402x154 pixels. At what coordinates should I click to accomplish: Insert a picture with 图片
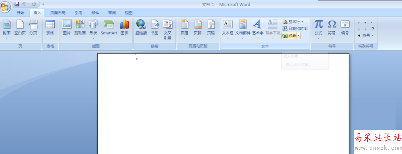(x=67, y=28)
